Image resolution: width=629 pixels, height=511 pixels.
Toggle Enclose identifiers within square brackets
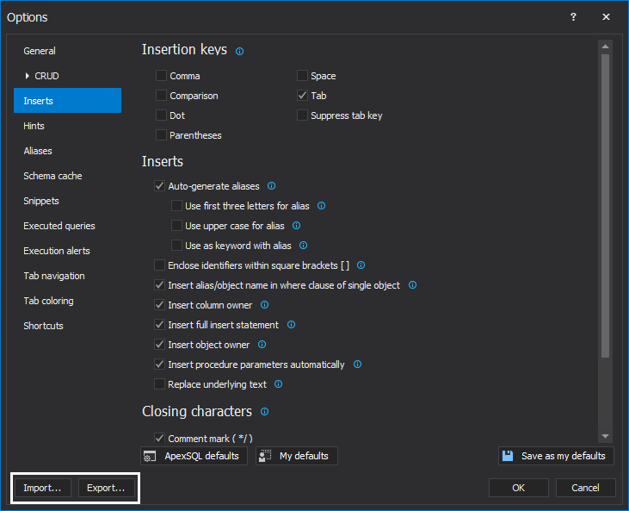coord(159,265)
